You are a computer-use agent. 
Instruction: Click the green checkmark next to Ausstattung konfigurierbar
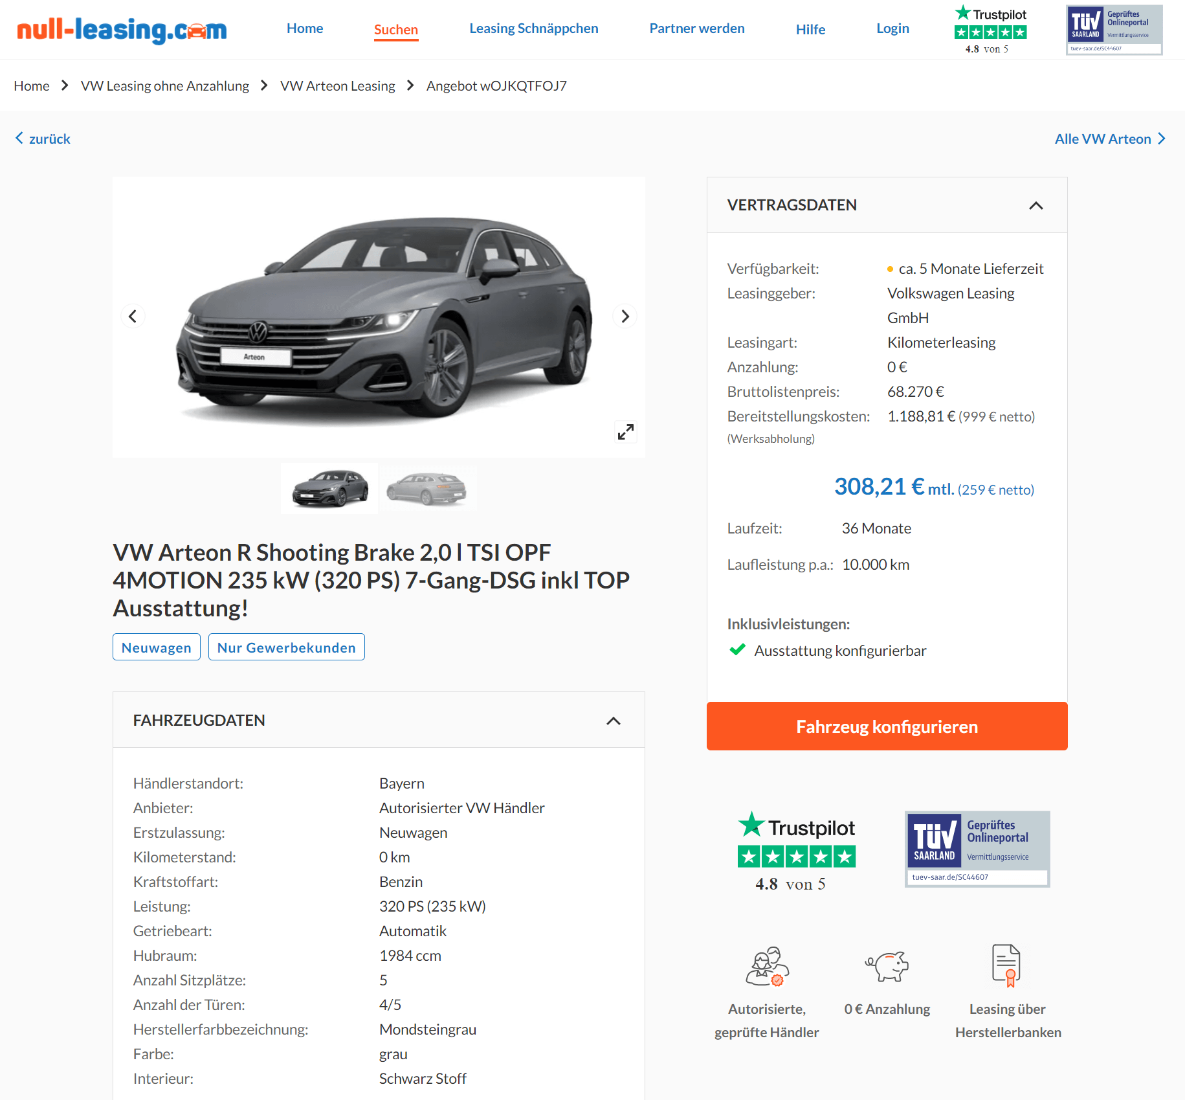tap(737, 650)
